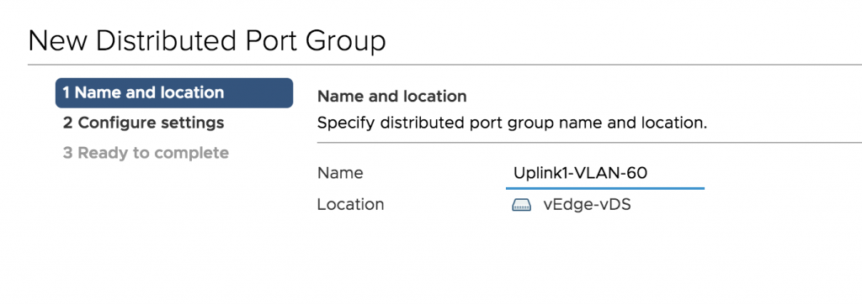Click the Location field label

pyautogui.click(x=351, y=205)
